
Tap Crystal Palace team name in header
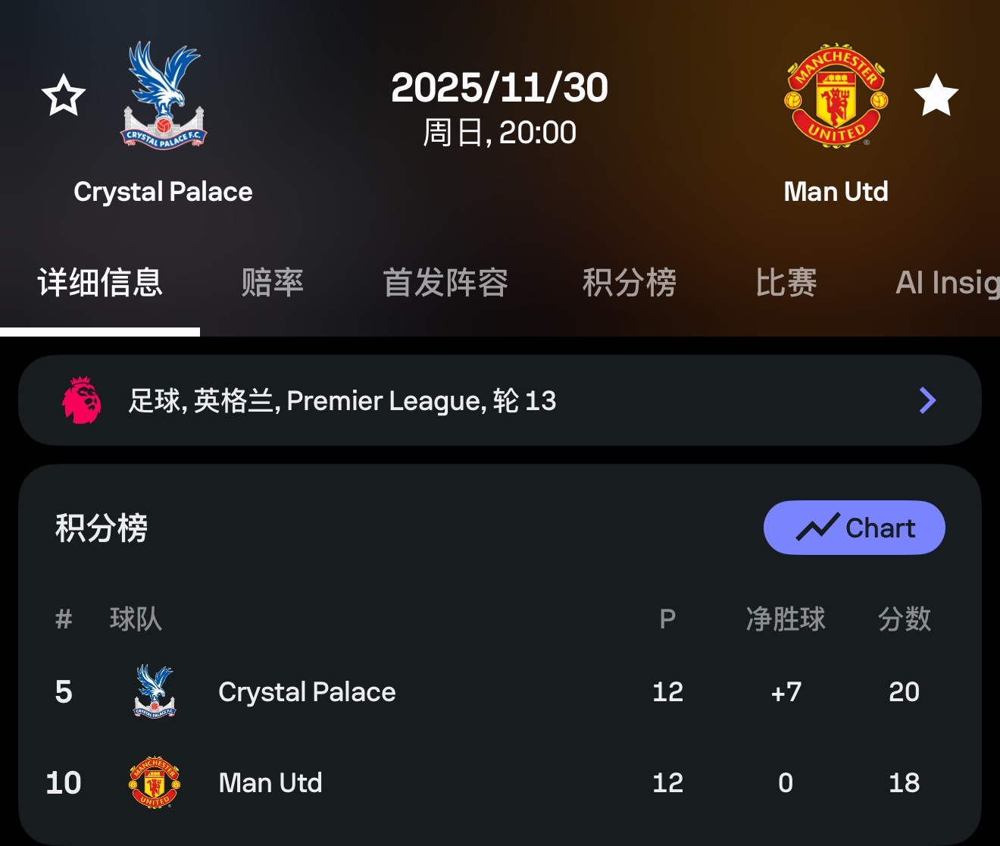[163, 192]
